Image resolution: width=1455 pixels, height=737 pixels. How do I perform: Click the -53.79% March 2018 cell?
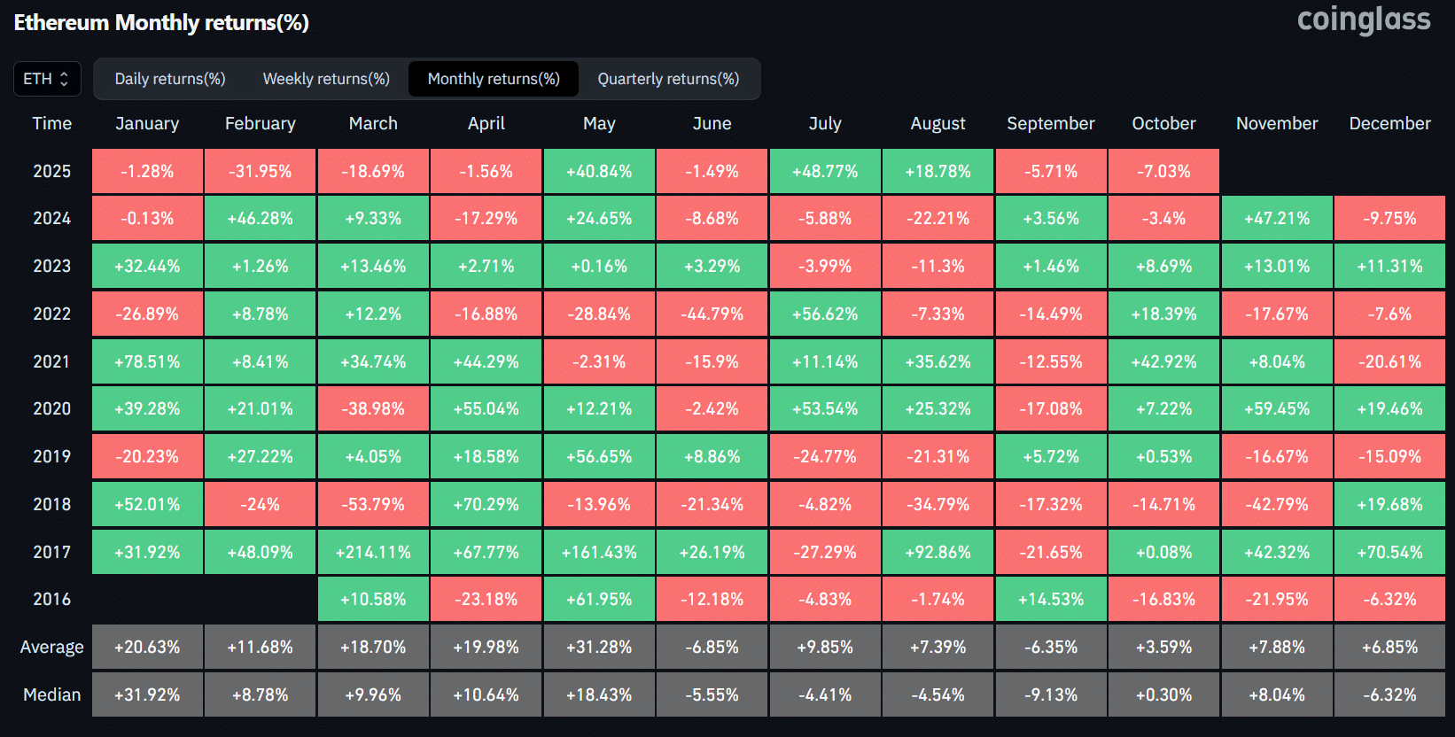tap(373, 504)
